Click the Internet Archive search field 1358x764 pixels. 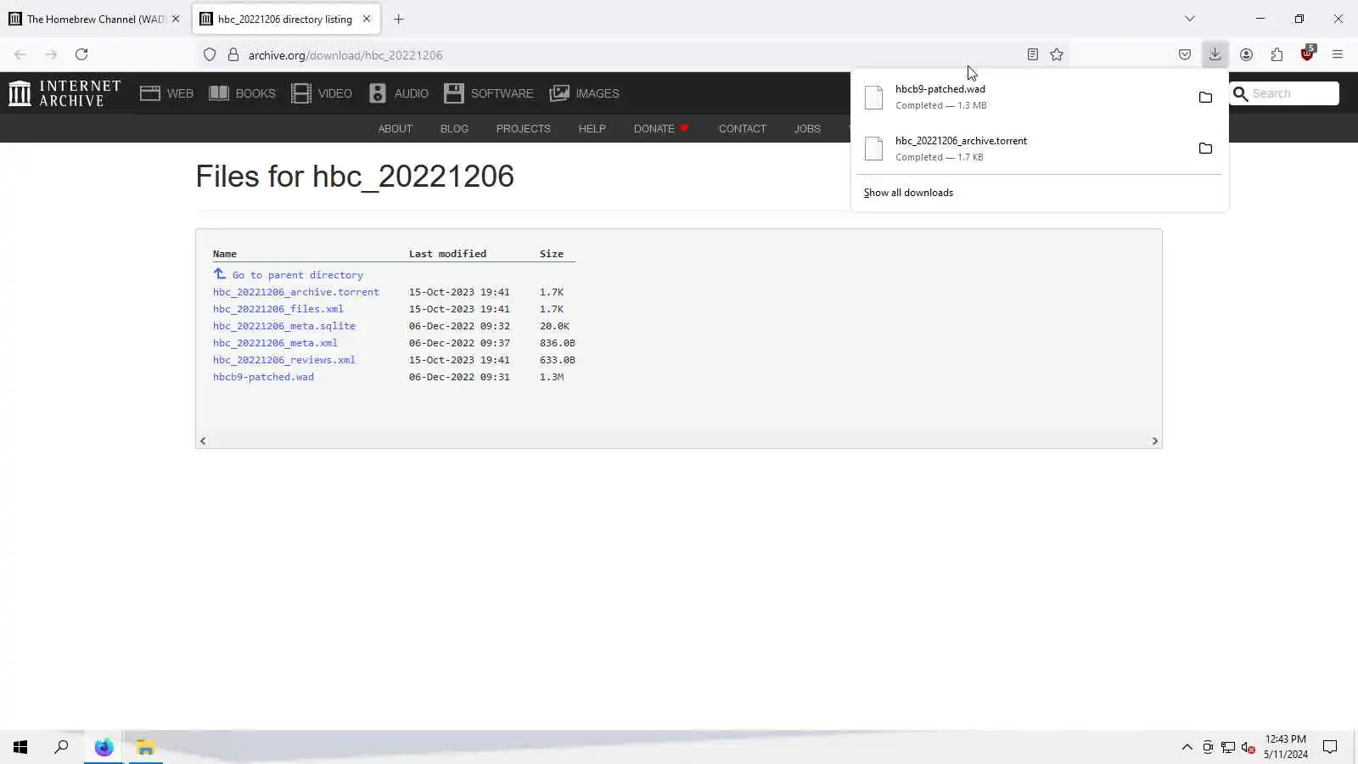1285,93
